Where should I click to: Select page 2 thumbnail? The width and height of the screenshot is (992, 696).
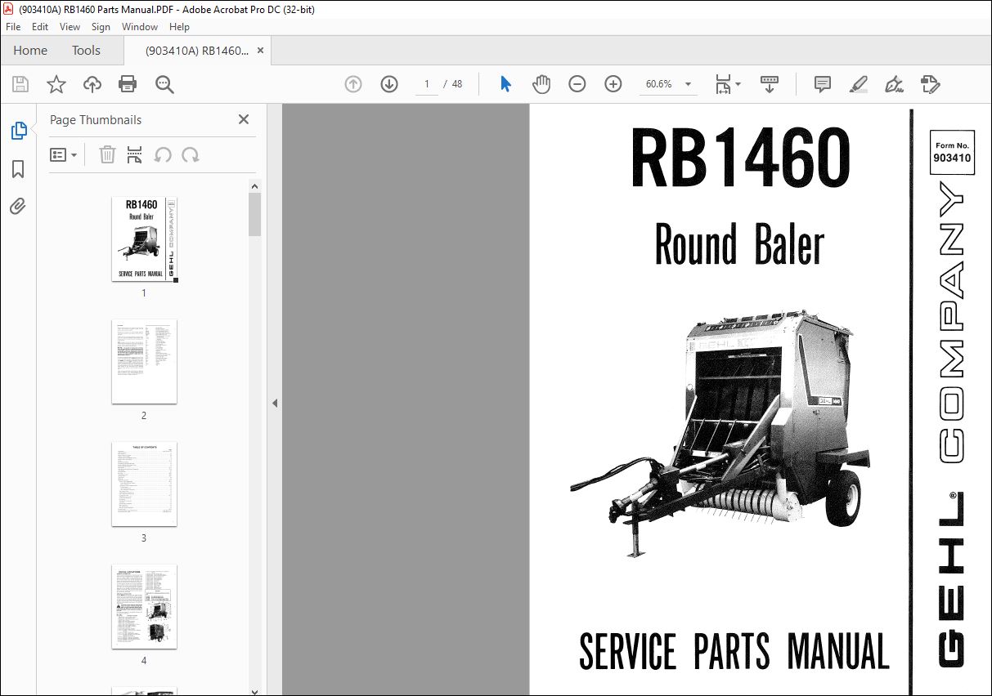point(144,362)
